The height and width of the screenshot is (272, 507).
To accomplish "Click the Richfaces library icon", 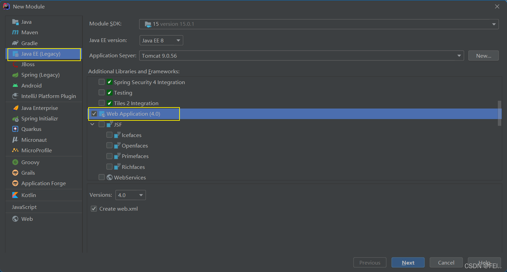I will pyautogui.click(x=117, y=167).
